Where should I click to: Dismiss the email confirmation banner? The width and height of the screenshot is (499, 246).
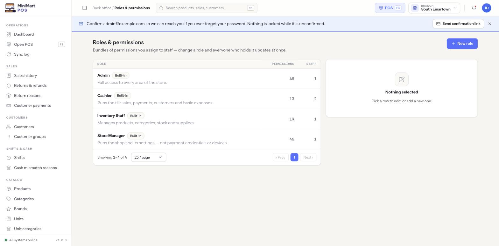[x=490, y=24]
